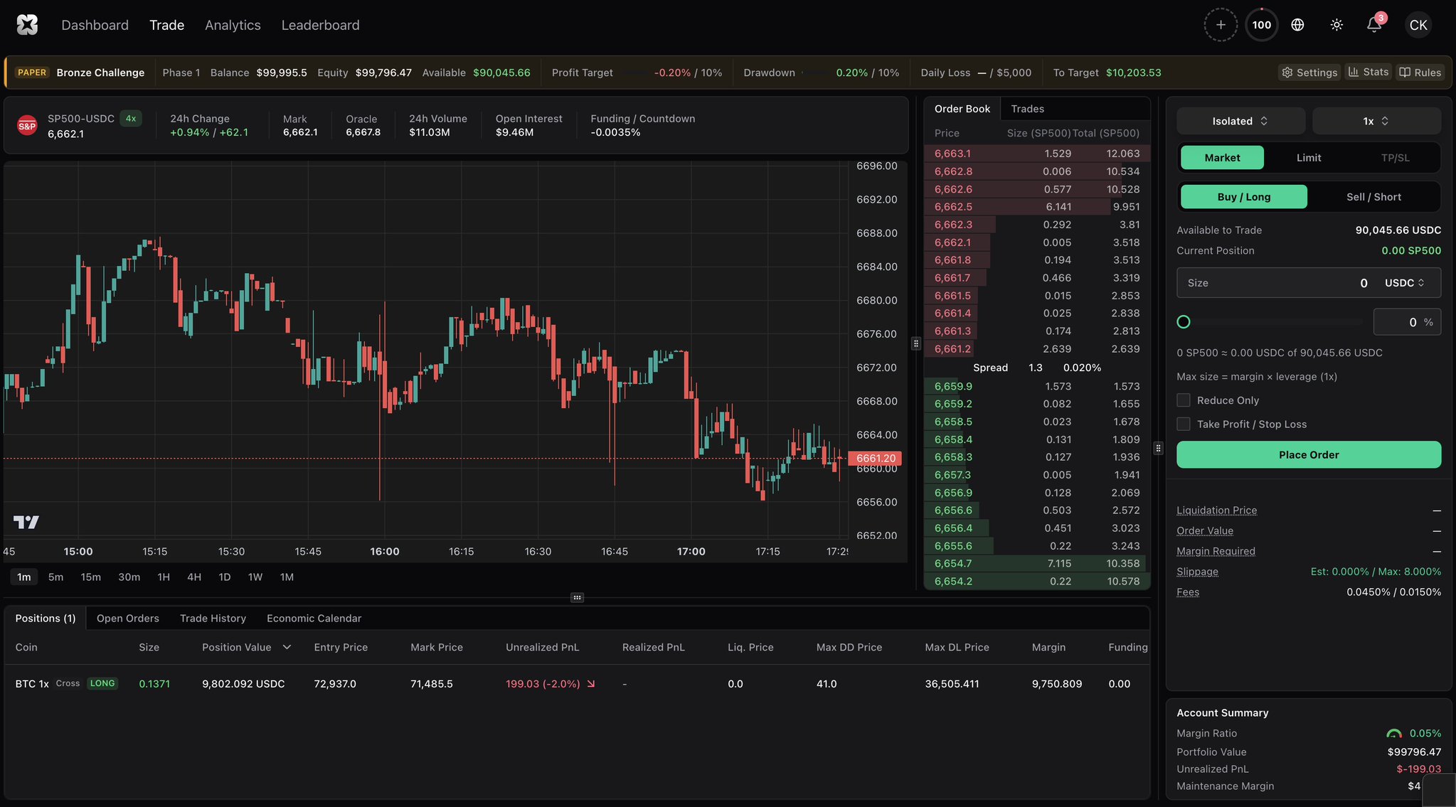The image size is (1456, 807).
Task: Check Take Profit / Stop Loss box
Action: (x=1184, y=424)
